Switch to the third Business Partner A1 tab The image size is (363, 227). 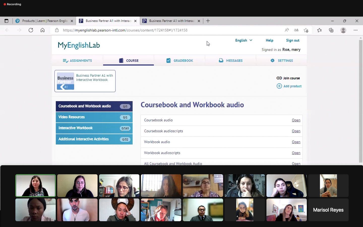pyautogui.click(x=171, y=21)
